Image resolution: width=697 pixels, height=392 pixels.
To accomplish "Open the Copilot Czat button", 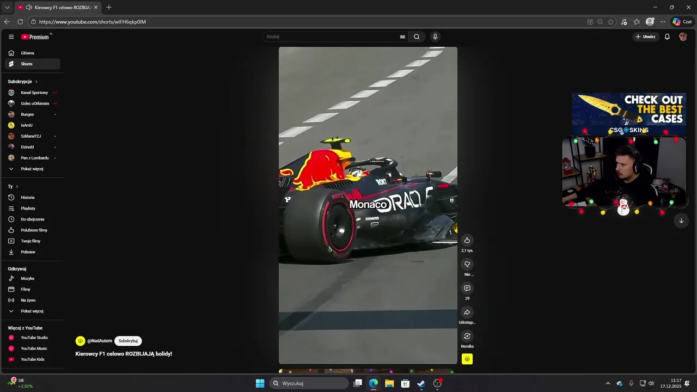I will pos(682,22).
